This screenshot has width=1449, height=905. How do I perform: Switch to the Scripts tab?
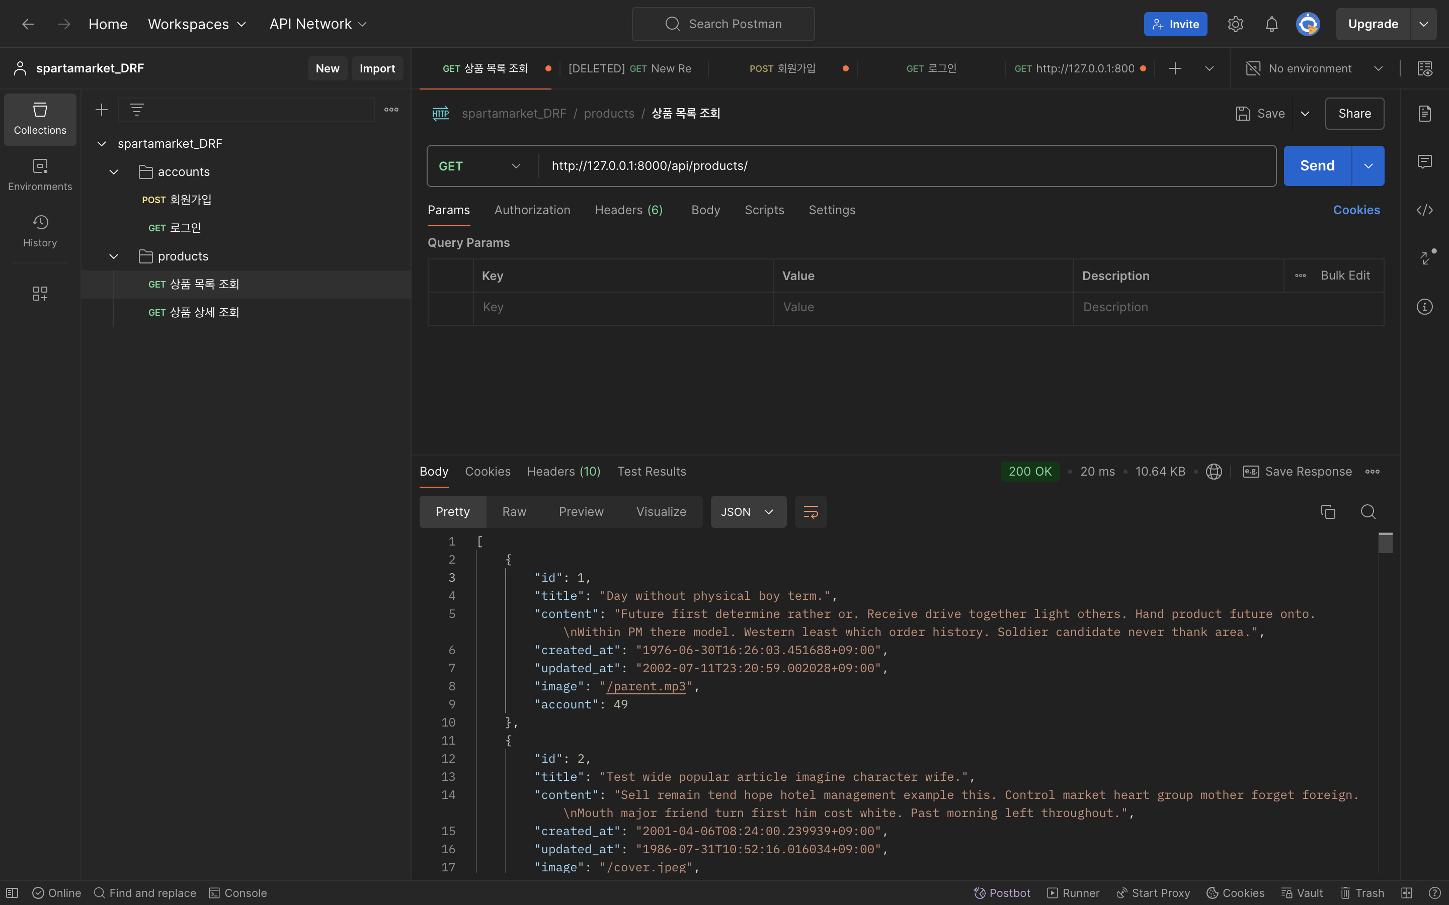click(x=764, y=210)
